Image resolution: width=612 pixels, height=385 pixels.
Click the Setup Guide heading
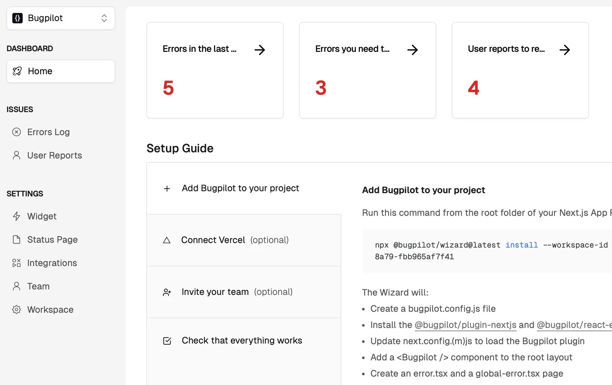coord(180,148)
